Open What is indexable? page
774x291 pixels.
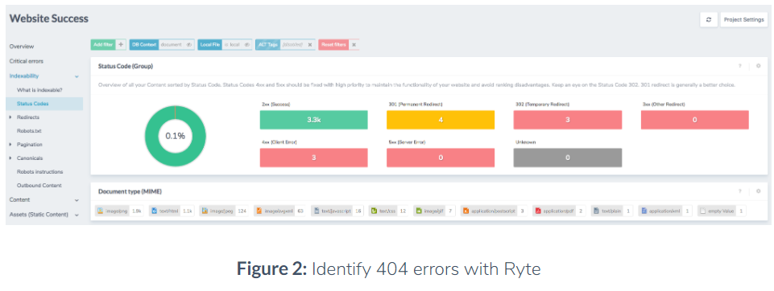click(x=39, y=90)
